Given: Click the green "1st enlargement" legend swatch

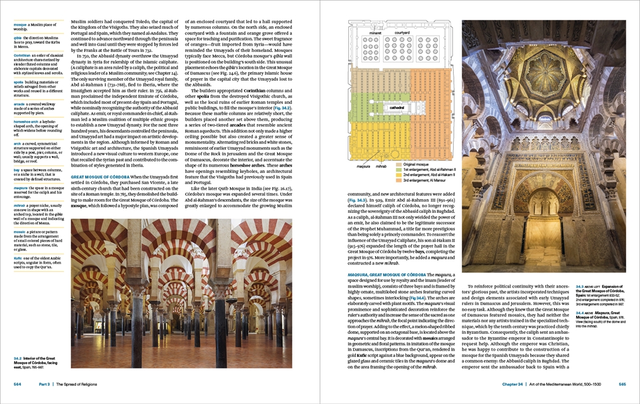Looking at the screenshot, I should point(400,170).
